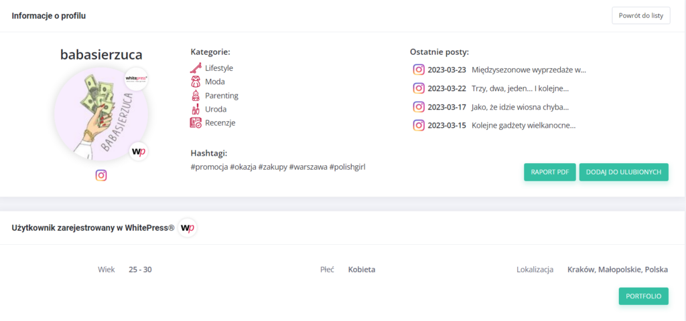The image size is (686, 321).
Task: Click the Parenting category label
Action: (x=222, y=95)
